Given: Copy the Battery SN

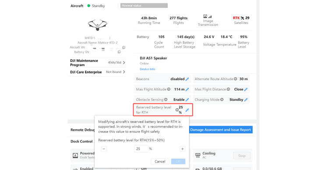Looking at the screenshot, I should [x=119, y=52].
